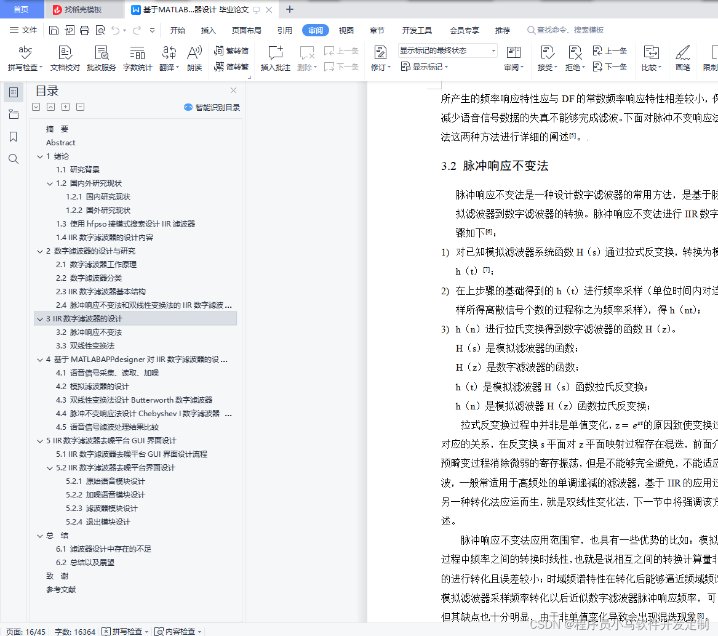This screenshot has width=718, height=636.
Task: Click the page number indicator 页面:16/45
Action: 25,631
